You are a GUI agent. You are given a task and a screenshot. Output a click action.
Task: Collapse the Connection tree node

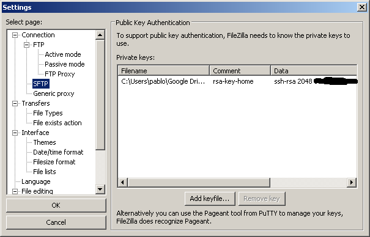pos(15,35)
